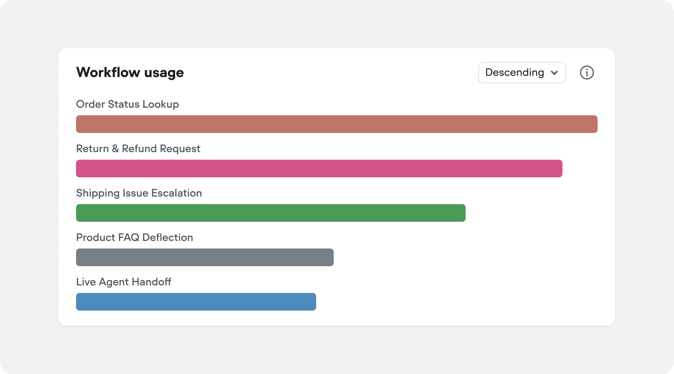Select the Shipping Issue Escalation green bar
Image resolution: width=674 pixels, height=374 pixels.
click(x=271, y=213)
